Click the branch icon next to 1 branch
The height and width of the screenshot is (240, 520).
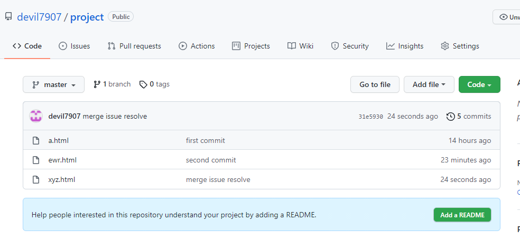(x=97, y=84)
